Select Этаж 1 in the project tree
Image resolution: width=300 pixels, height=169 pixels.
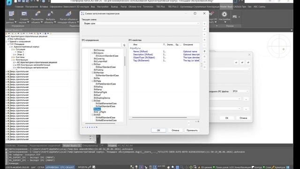point(21,52)
